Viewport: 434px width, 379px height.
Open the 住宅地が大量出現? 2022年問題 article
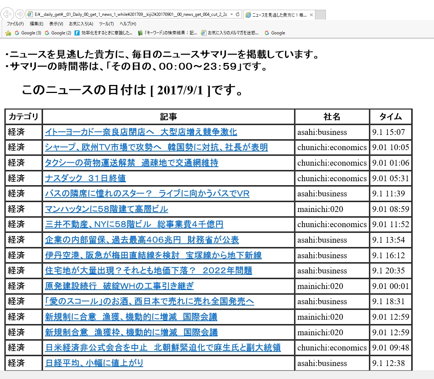149,271
